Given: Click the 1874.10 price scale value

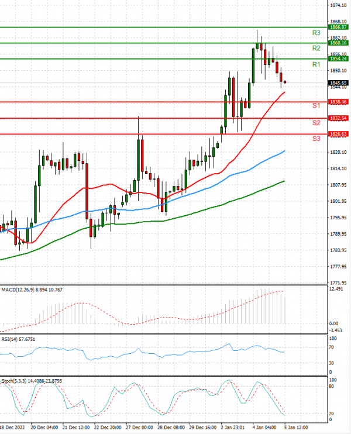Looking at the screenshot, I should click(x=338, y=5).
